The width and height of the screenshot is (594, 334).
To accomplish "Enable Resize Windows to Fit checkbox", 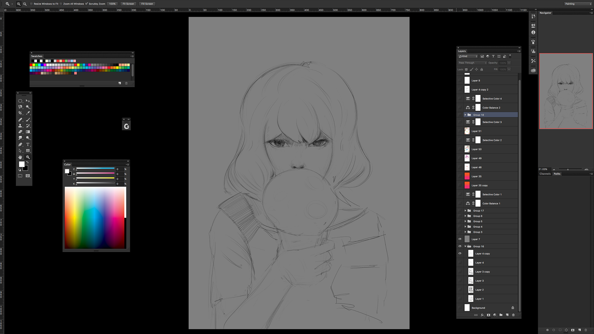I will (31, 4).
